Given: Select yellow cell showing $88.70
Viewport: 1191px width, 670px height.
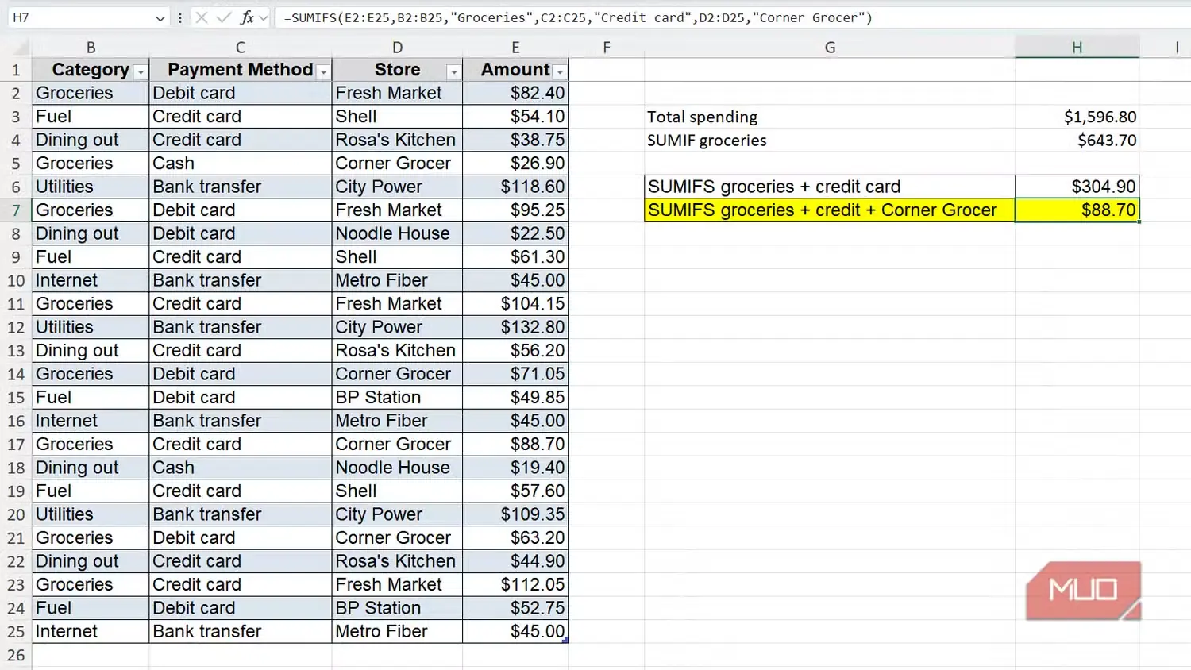Looking at the screenshot, I should coord(1077,210).
